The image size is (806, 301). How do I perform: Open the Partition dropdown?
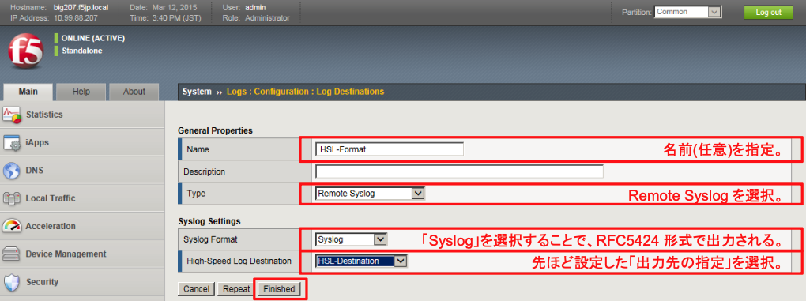tap(688, 13)
